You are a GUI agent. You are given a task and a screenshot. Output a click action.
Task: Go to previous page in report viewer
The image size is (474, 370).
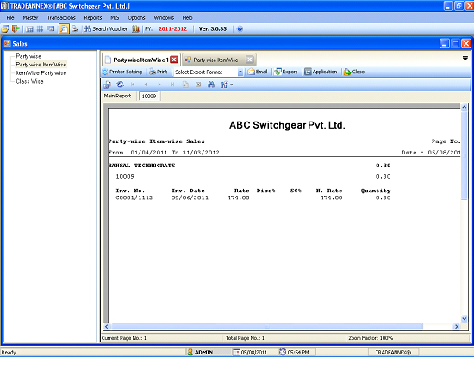(146, 85)
